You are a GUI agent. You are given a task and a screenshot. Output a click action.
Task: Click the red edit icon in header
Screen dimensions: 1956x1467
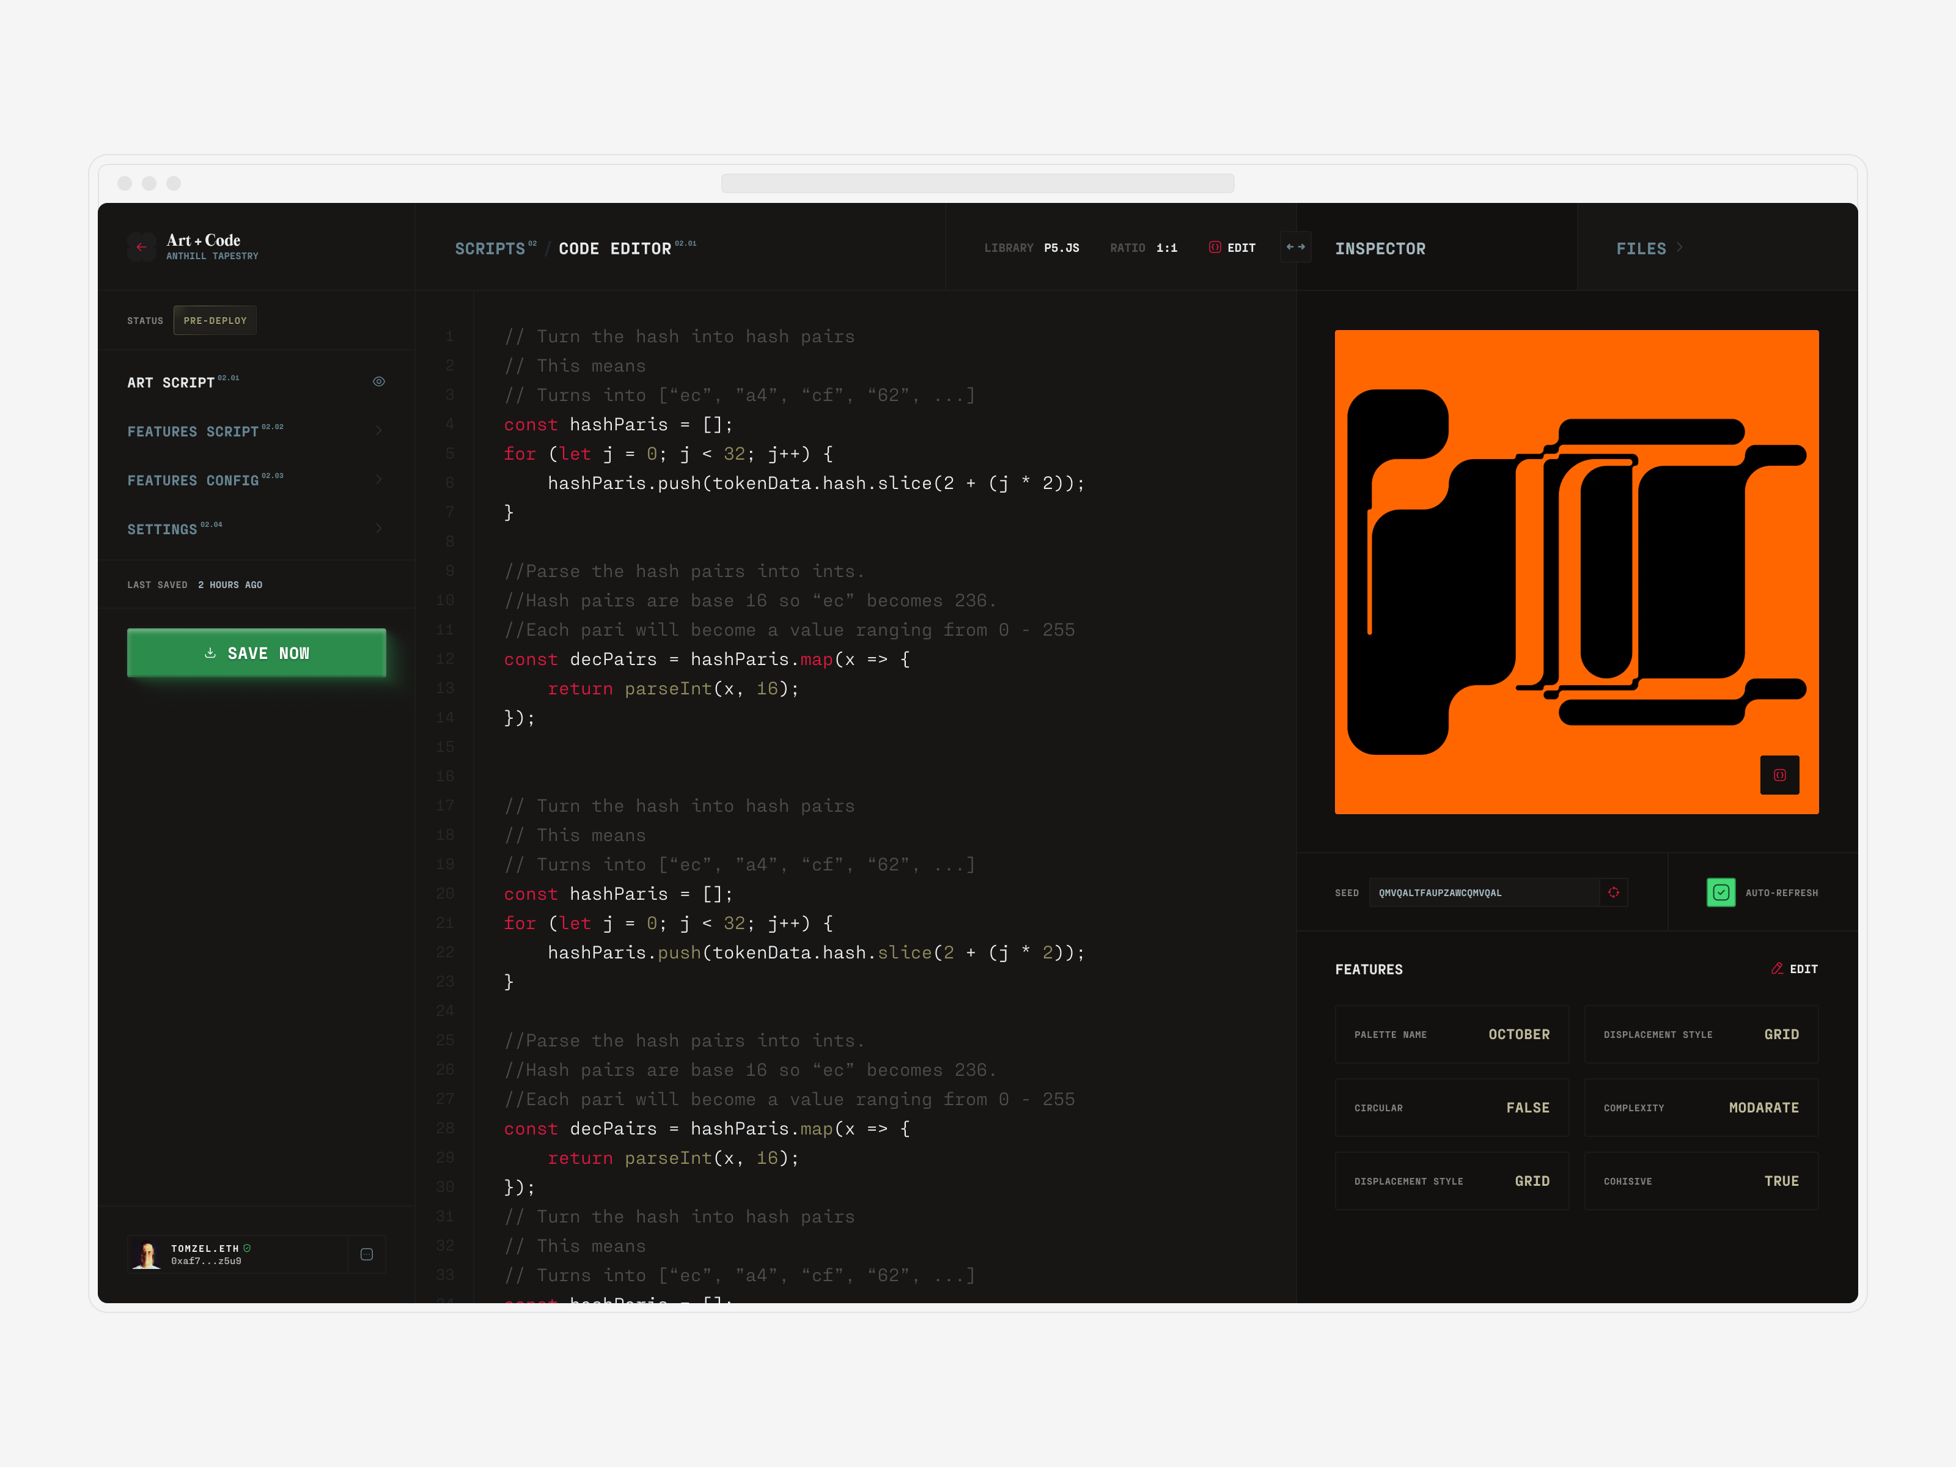click(1215, 248)
